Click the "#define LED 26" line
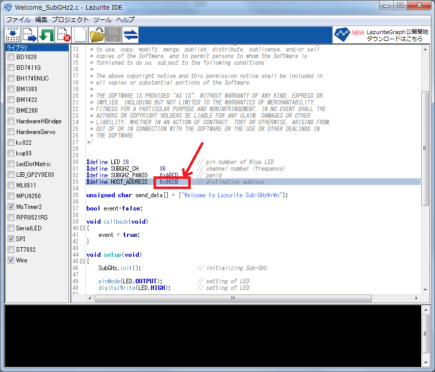The width and height of the screenshot is (435, 372). point(108,162)
